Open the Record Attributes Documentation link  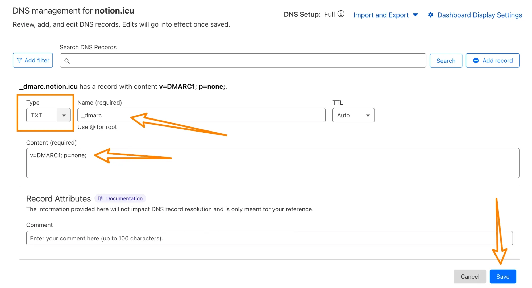point(124,198)
